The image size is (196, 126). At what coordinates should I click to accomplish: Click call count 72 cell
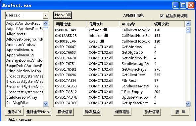(x=156, y=86)
